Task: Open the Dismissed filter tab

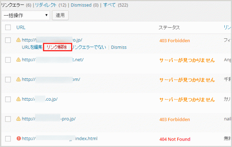Action: pyautogui.click(x=81, y=5)
